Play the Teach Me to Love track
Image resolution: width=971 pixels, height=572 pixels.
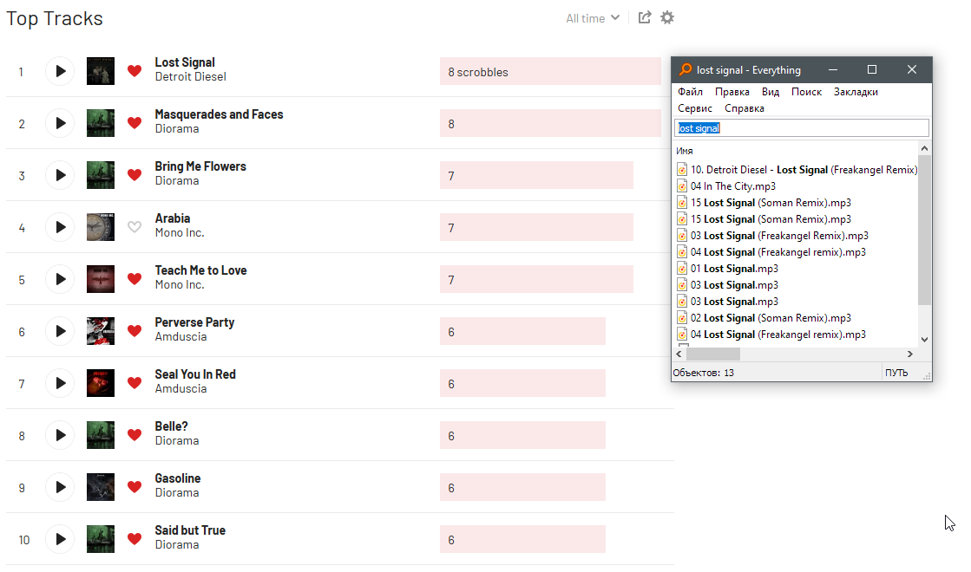pyautogui.click(x=60, y=279)
